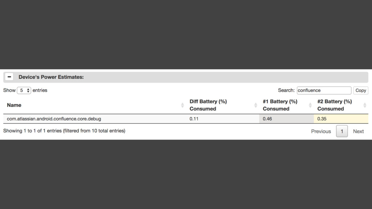The image size is (372, 209).
Task: Click the Device's Power Estimates heading
Action: 51,77
